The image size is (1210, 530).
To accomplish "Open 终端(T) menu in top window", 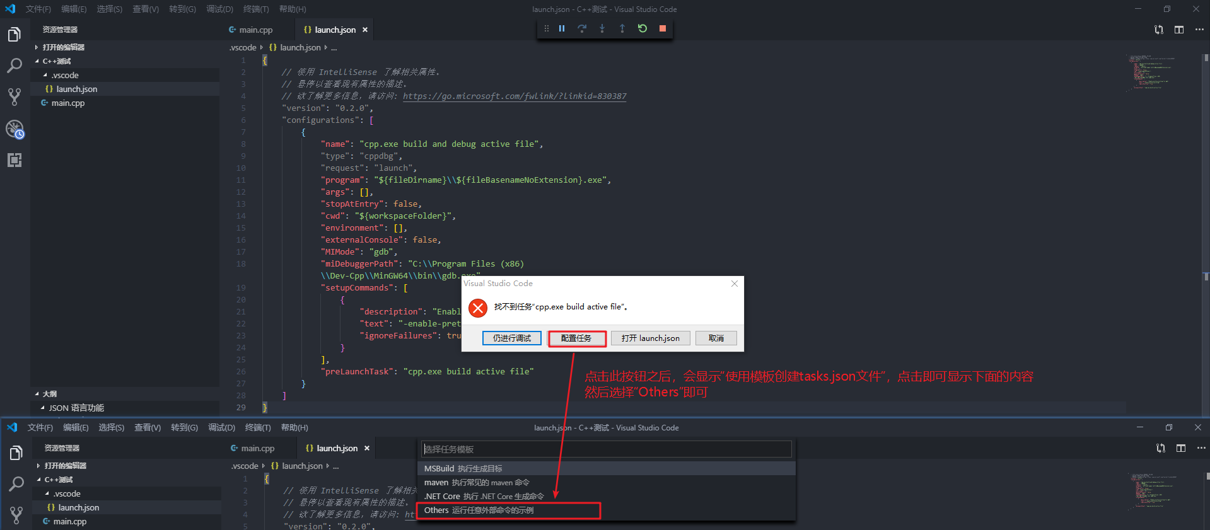I will tap(256, 9).
